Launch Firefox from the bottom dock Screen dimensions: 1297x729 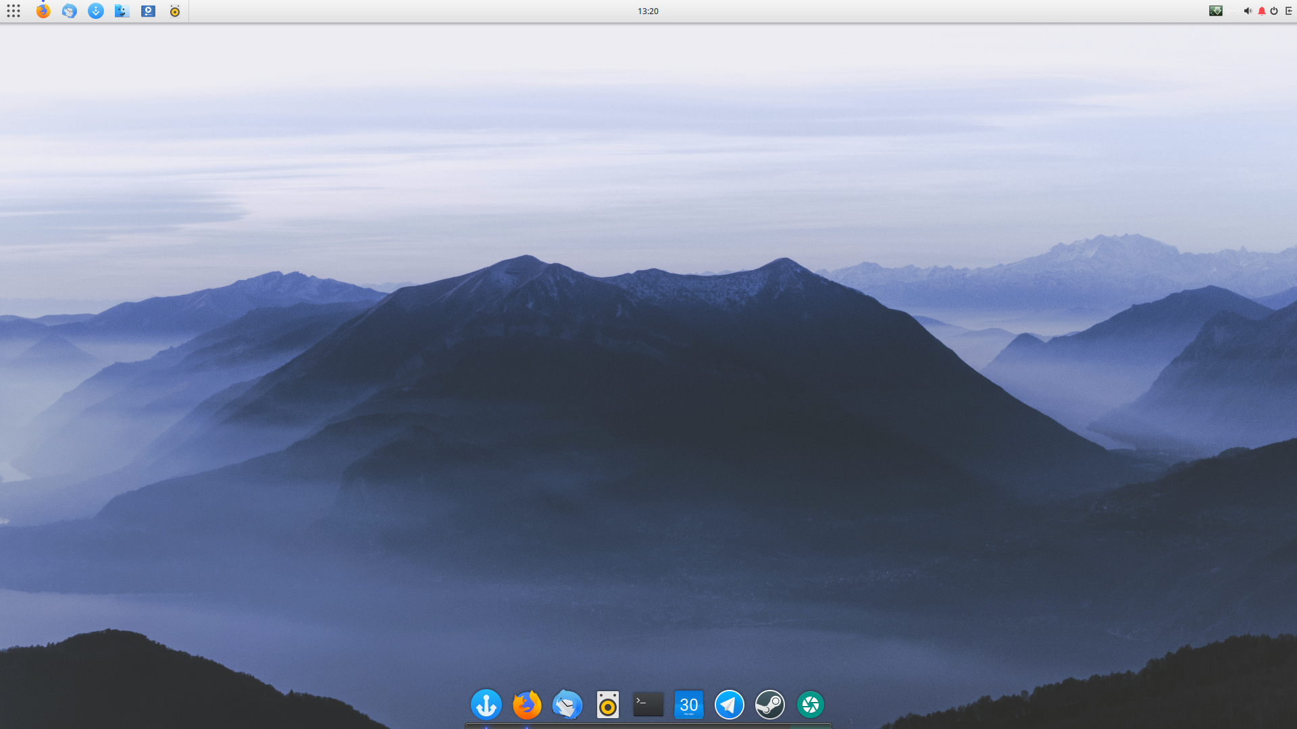[527, 705]
